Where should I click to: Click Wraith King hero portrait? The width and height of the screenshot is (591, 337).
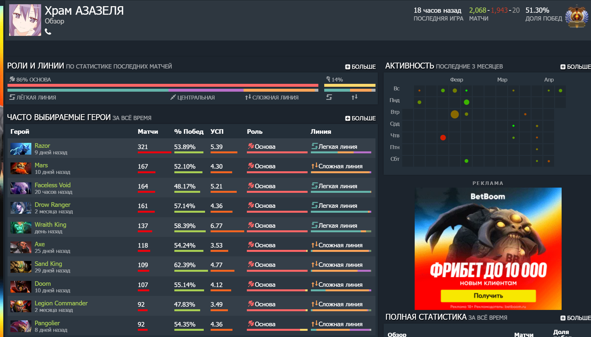coord(21,228)
